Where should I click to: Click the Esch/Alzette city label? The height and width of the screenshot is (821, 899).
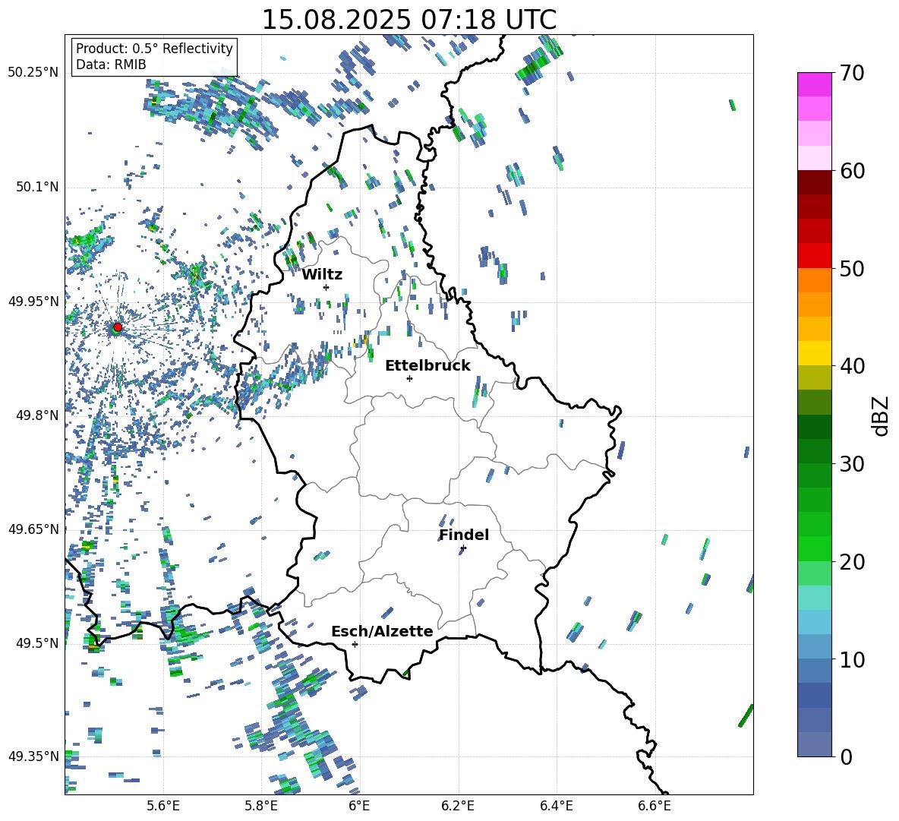(382, 631)
